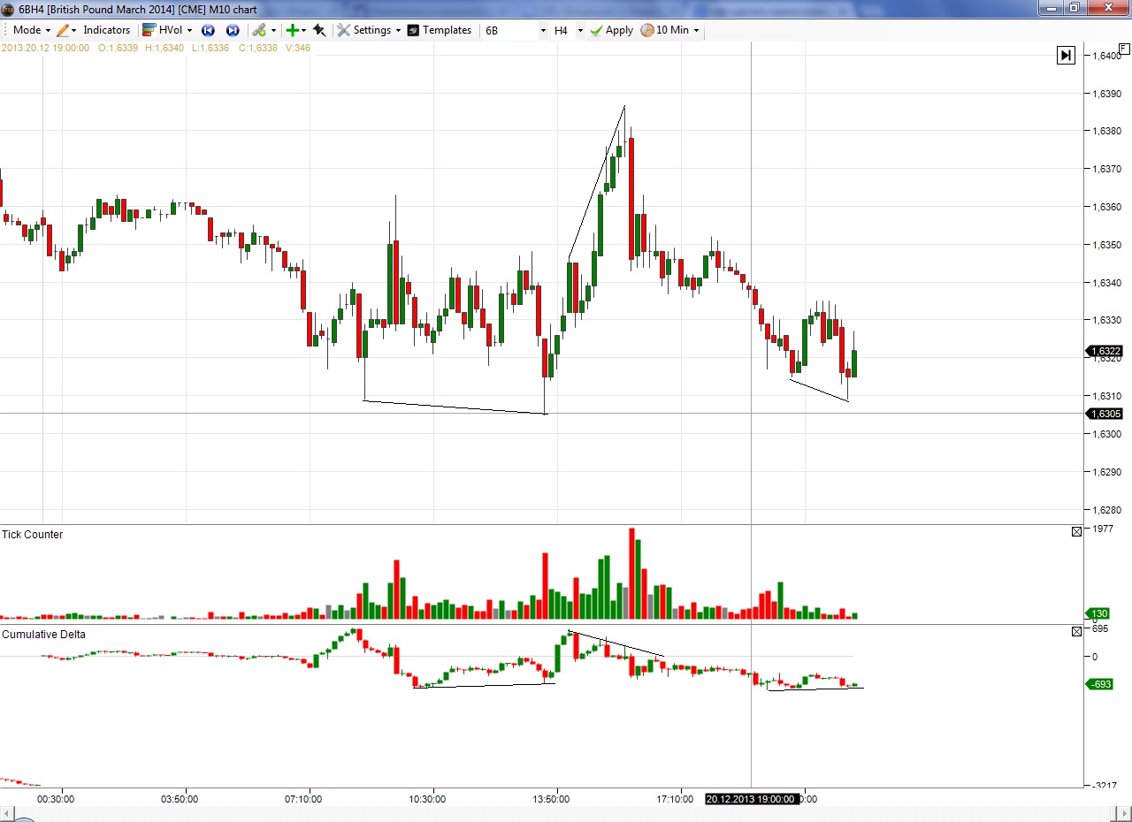Click the Tick Counter value label 130
The width and height of the screenshot is (1132, 822).
point(1099,613)
